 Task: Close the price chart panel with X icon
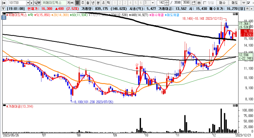pyautogui.click(x=237, y=14)
